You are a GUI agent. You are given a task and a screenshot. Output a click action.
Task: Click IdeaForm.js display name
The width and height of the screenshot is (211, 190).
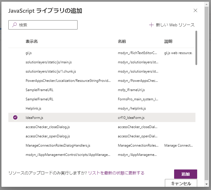coord(34,118)
